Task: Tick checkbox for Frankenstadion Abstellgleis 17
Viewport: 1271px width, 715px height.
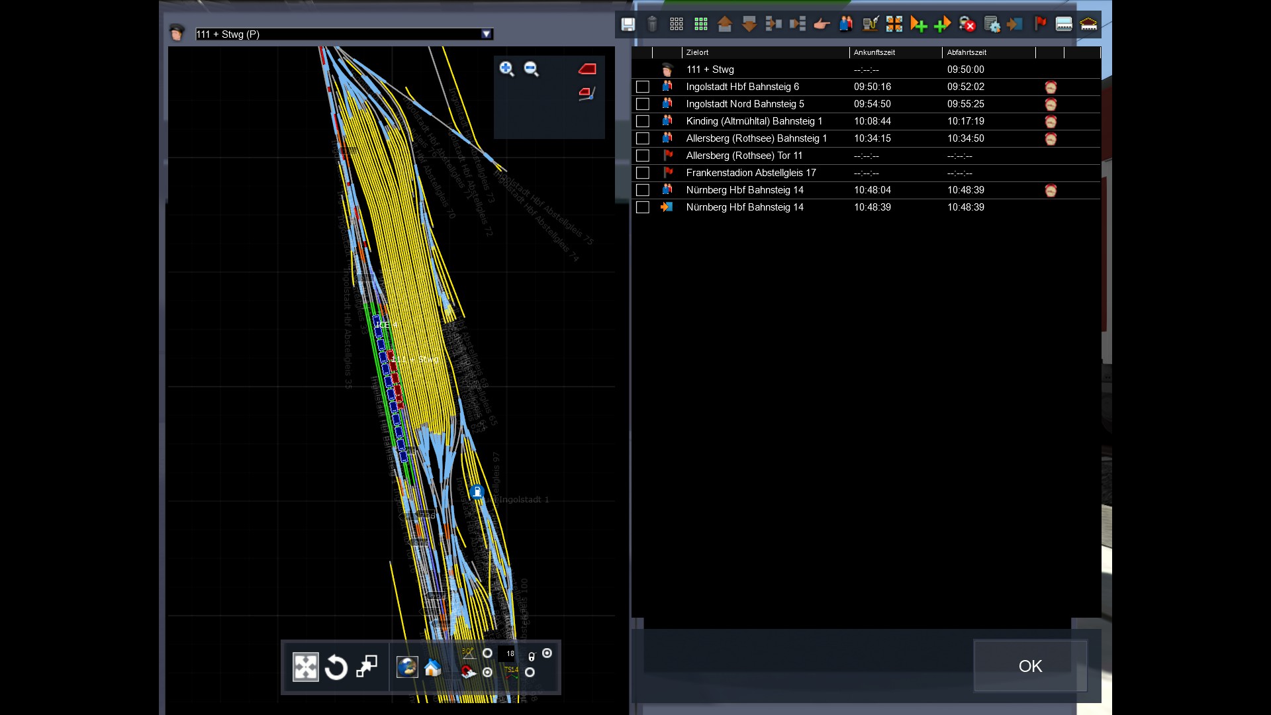Action: (x=642, y=173)
